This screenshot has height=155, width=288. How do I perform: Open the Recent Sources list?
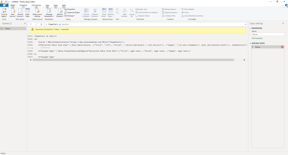(x=20, y=12)
